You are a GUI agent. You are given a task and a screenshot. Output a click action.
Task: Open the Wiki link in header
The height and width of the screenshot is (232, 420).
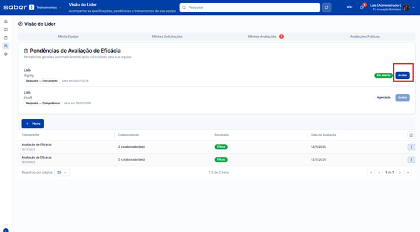(349, 8)
